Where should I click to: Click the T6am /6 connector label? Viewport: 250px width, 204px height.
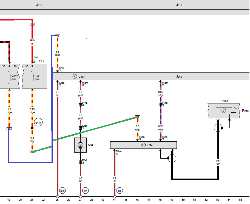(85, 84)
